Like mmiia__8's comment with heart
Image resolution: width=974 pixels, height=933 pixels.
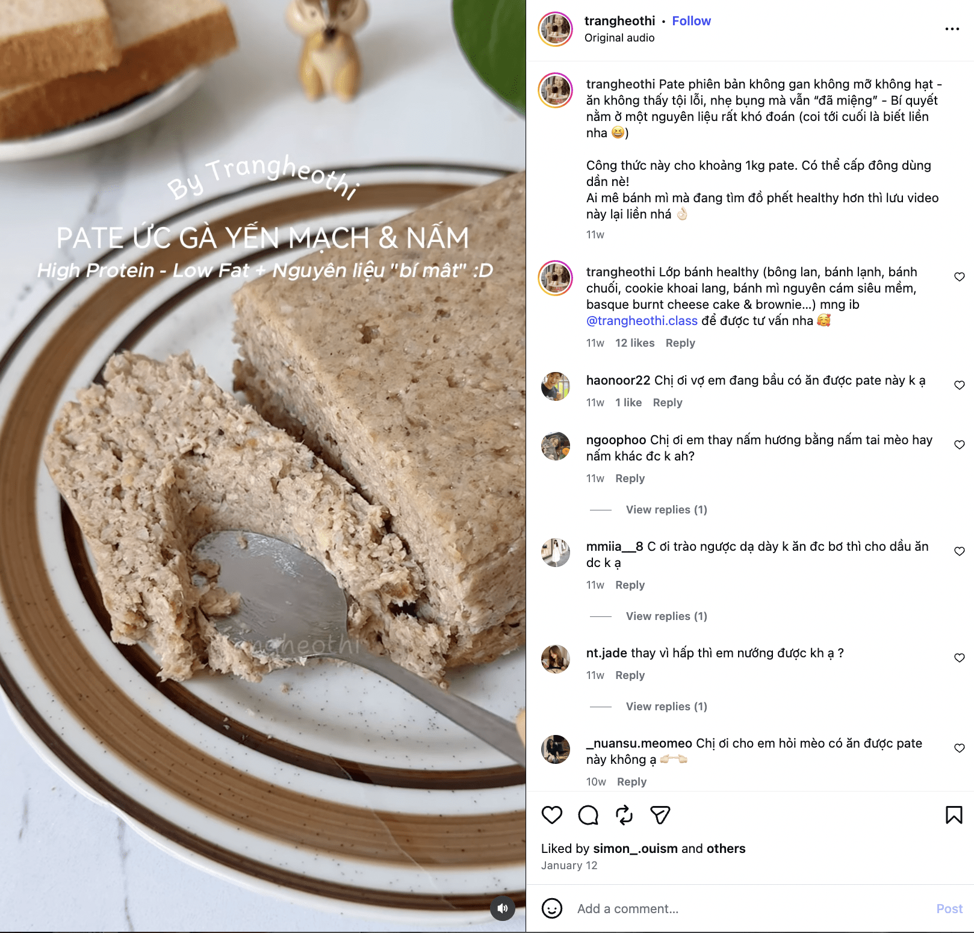point(960,551)
